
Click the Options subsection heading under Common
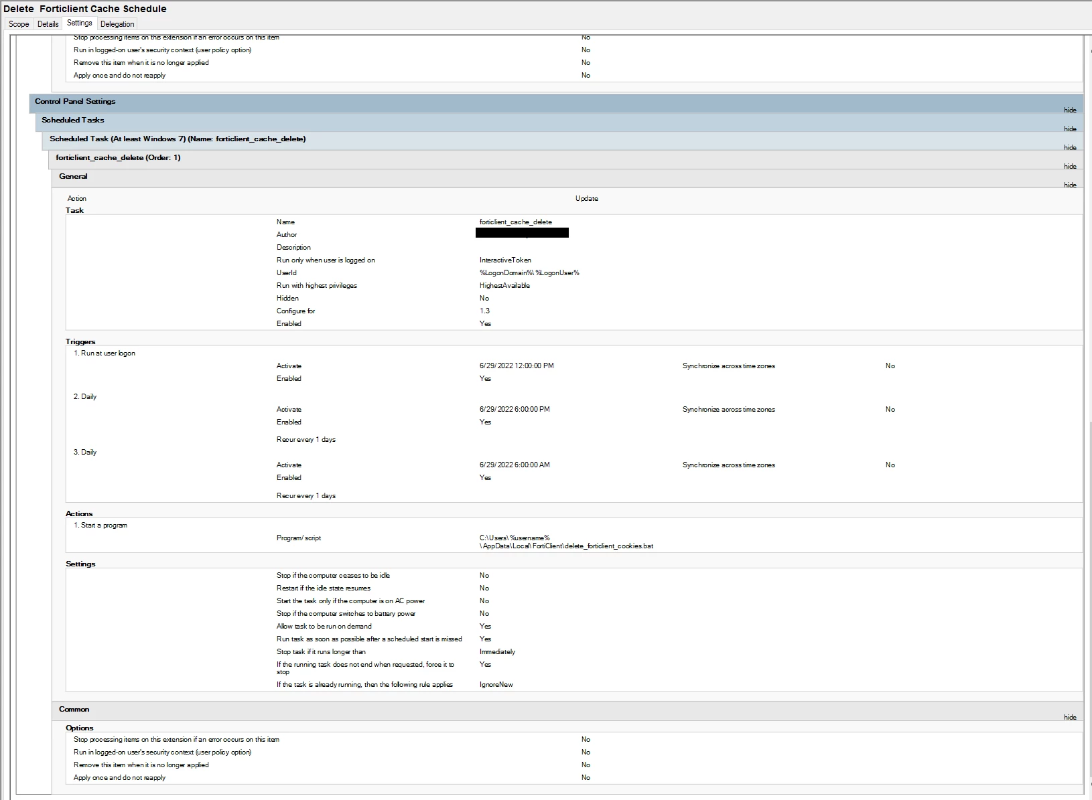point(80,728)
